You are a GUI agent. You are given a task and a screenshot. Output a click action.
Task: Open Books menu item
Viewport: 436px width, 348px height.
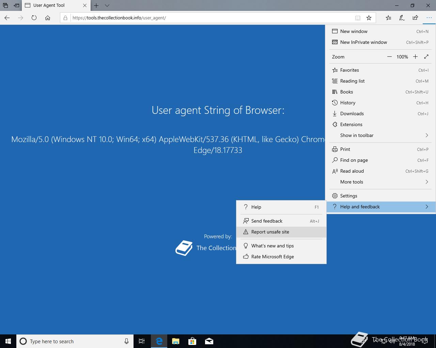380,92
